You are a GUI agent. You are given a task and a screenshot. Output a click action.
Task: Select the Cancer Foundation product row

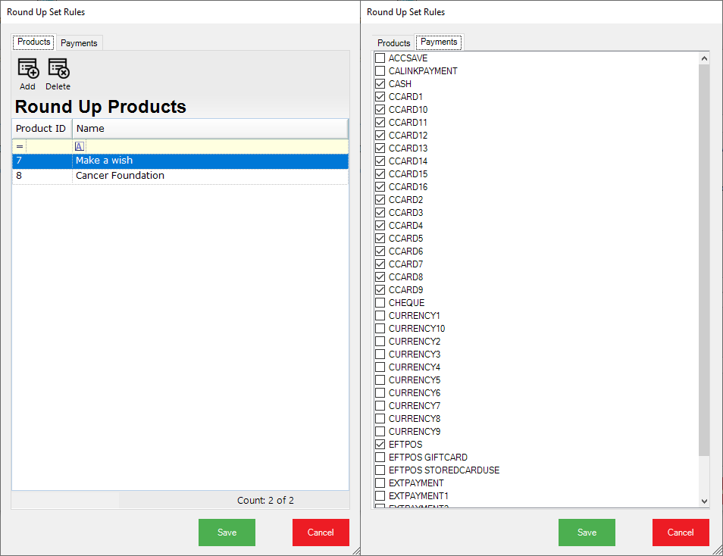[120, 176]
